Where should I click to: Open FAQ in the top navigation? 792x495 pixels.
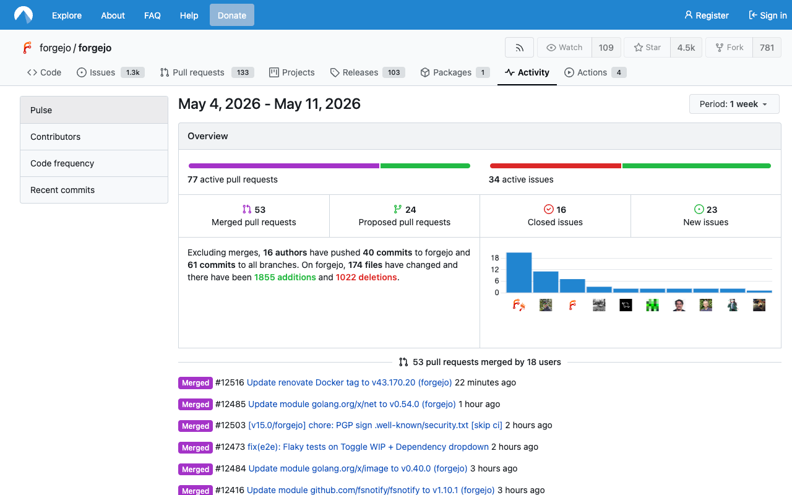153,15
